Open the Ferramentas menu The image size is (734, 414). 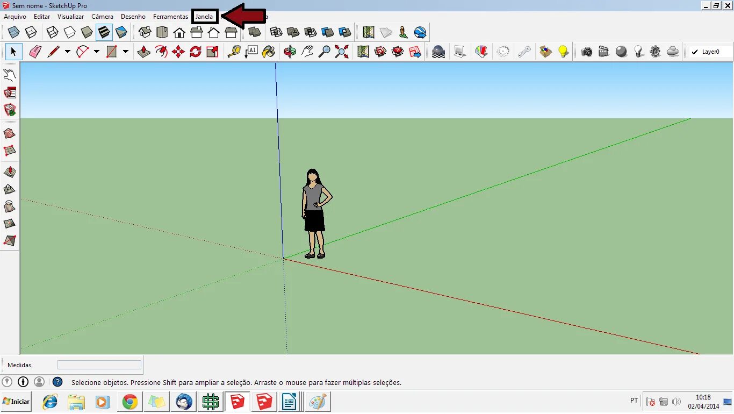[x=170, y=17]
